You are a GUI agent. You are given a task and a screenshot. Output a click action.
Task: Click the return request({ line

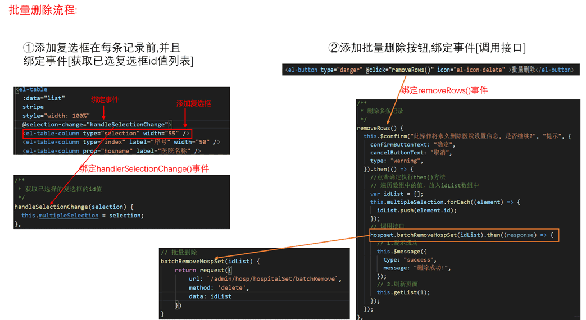203,270
